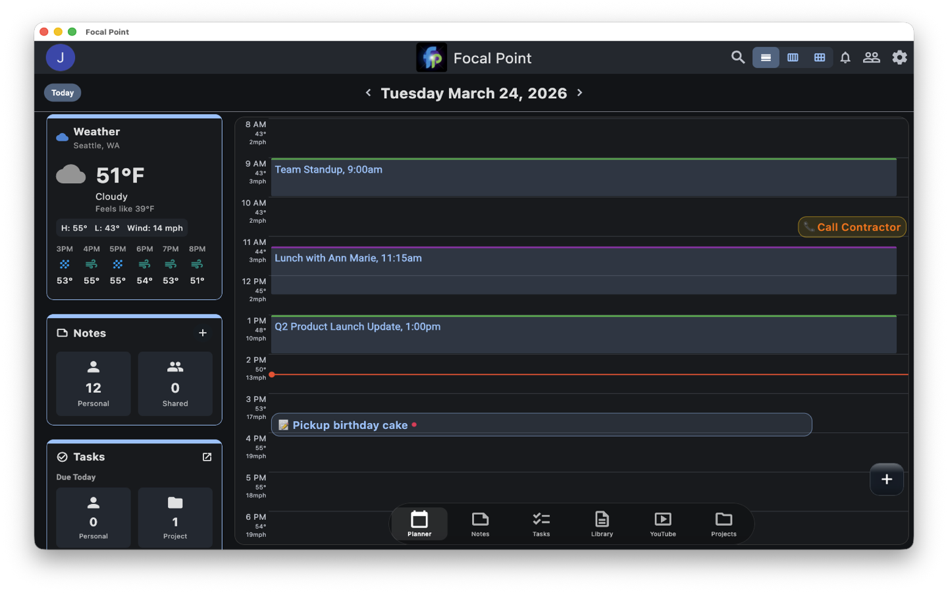Image resolution: width=948 pixels, height=593 pixels.
Task: Switch to the Projects tab
Action: 724,524
